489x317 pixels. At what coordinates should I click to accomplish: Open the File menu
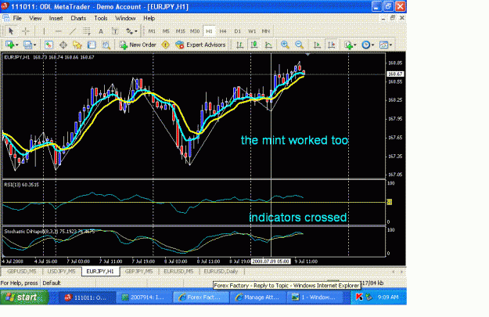17,18
